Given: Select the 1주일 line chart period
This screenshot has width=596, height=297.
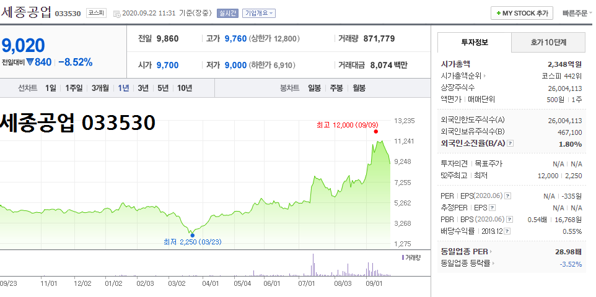Looking at the screenshot, I should click(74, 88).
